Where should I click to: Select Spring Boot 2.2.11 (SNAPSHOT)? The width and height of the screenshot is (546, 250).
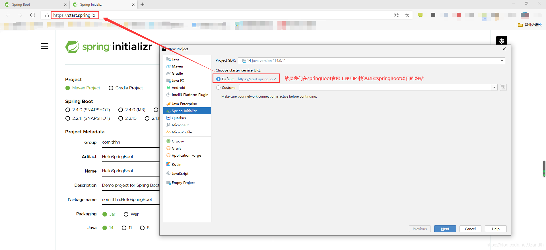tap(88, 118)
